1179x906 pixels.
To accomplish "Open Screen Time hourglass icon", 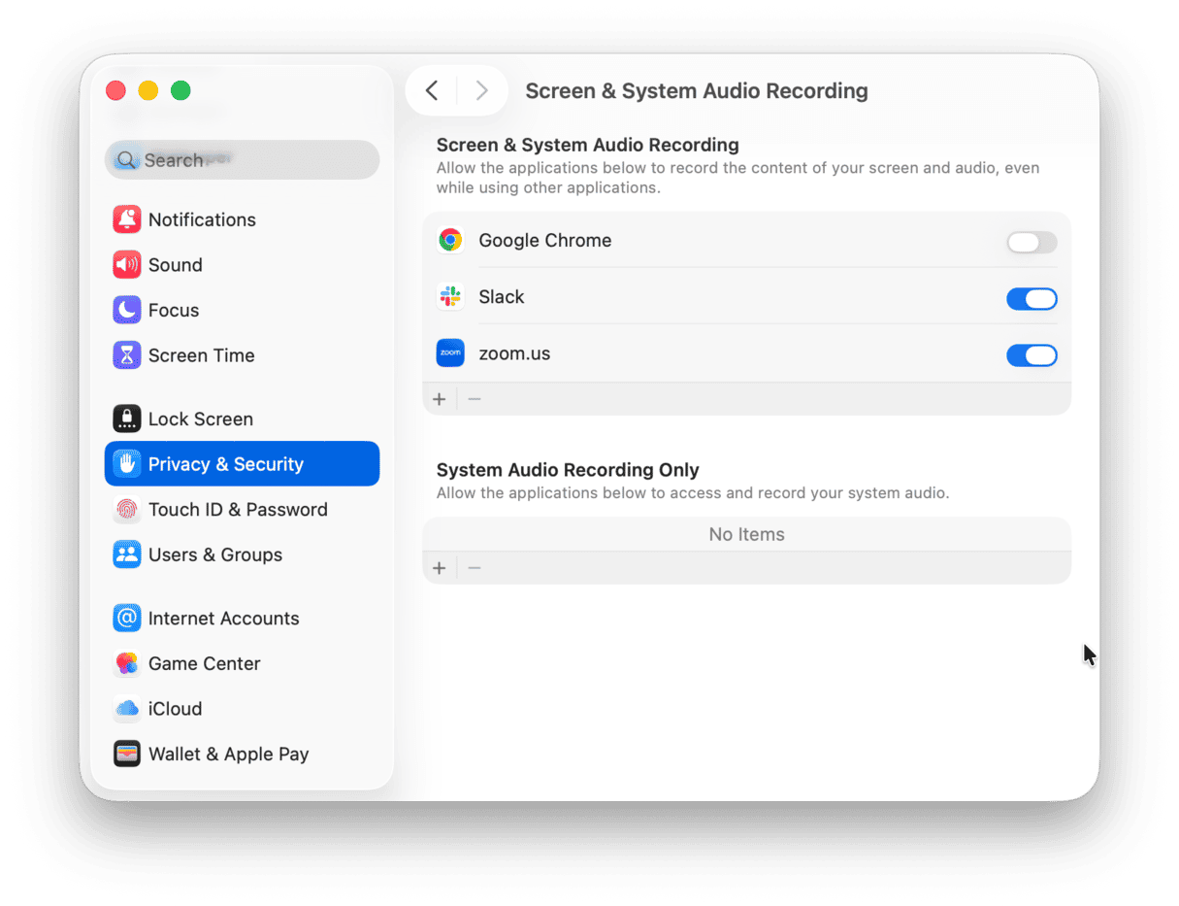I will pos(127,355).
